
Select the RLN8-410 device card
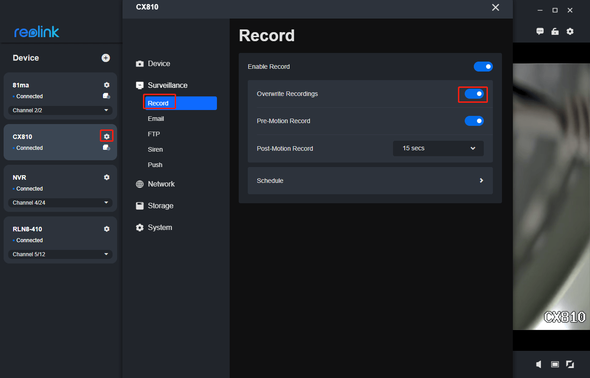point(60,240)
